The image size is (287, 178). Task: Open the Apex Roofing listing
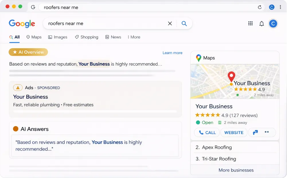pos(217,147)
